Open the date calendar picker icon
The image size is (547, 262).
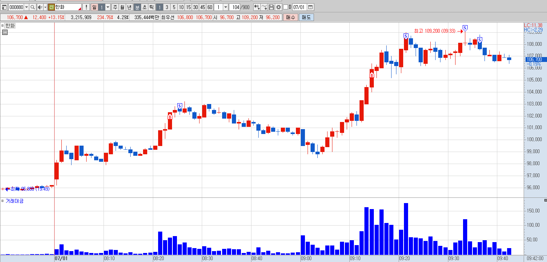coord(311,7)
